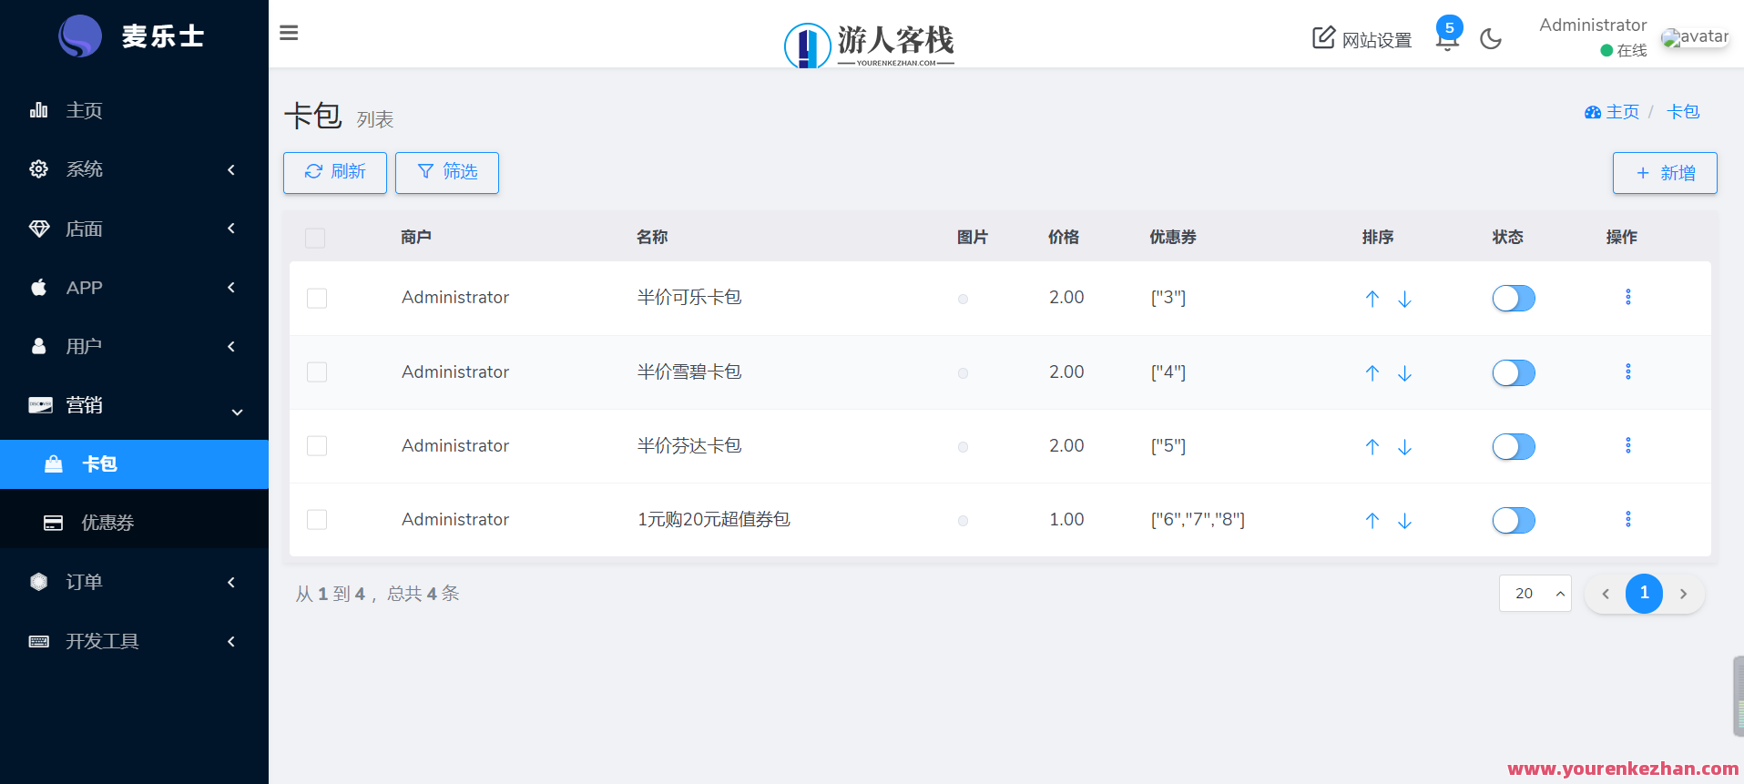Move 半价雪碧卡包 up in sort order
Image resolution: width=1744 pixels, height=784 pixels.
1372,373
